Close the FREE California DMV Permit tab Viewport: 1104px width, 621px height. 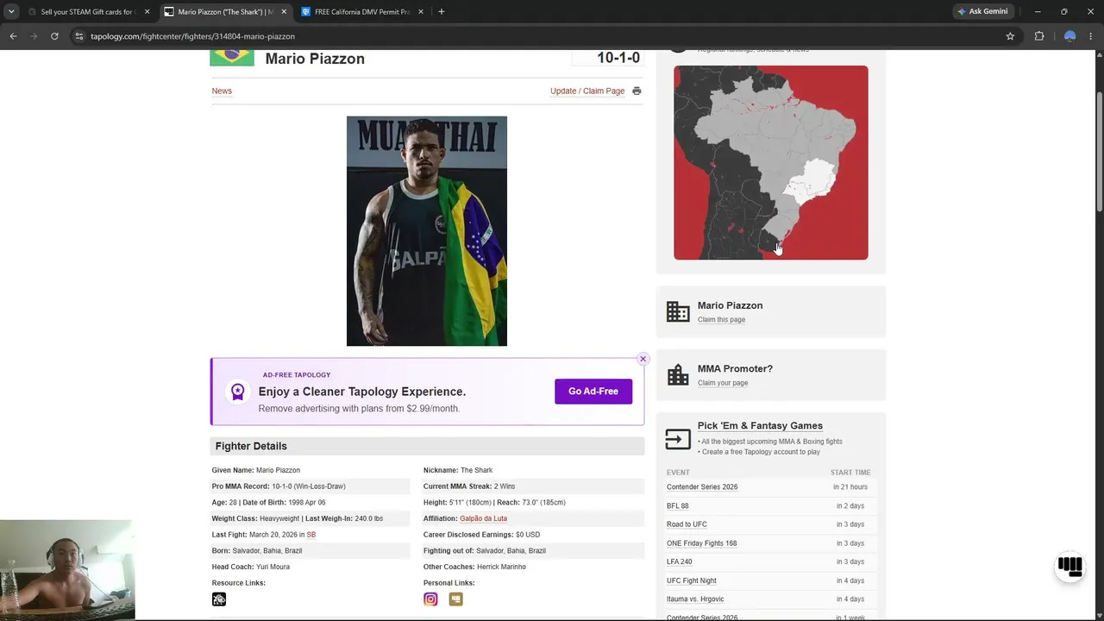421,11
